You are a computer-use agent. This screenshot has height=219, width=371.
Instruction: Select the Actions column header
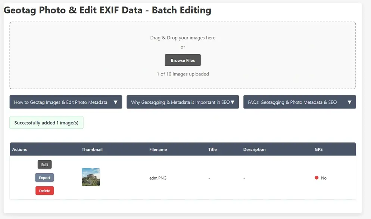click(19, 149)
